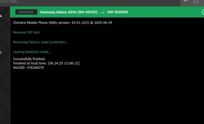The height and width of the screenshot is (124, 204).
Task: Click the WorkID: 376268270 line
Action: (x=28, y=68)
